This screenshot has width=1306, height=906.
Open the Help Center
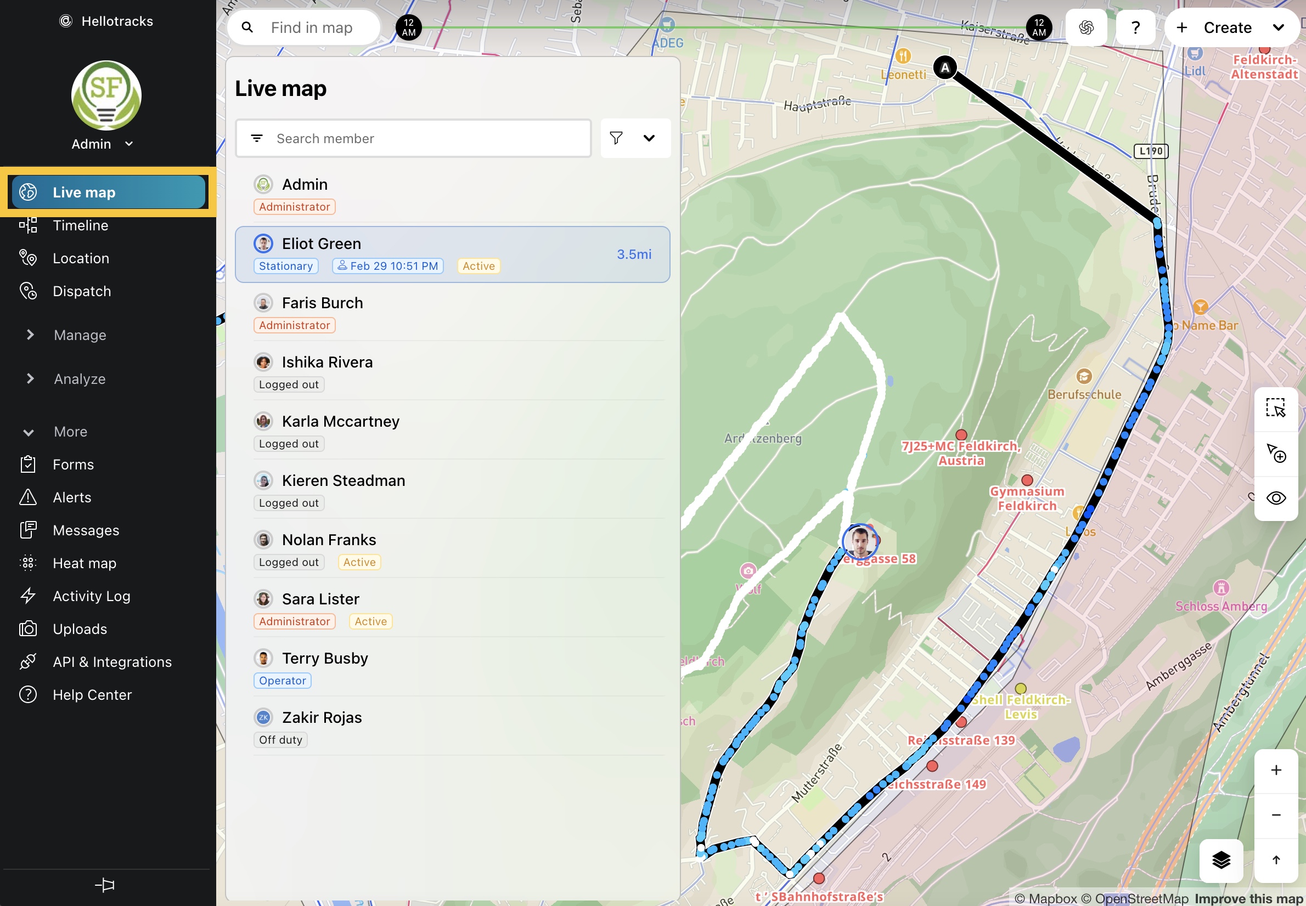click(92, 694)
